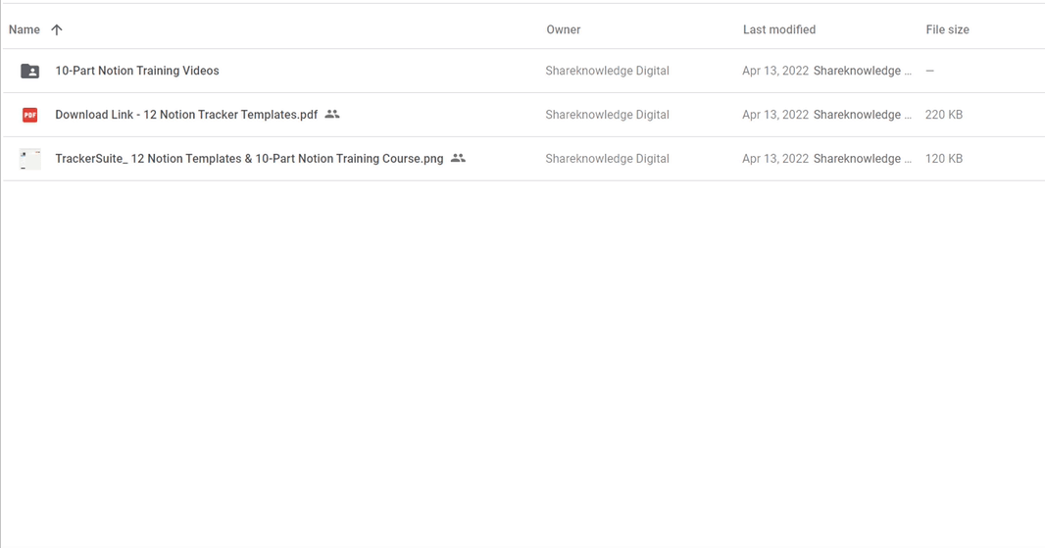Click the owner name in the PNG row
Viewport: 1045px width, 548px height.
click(607, 159)
